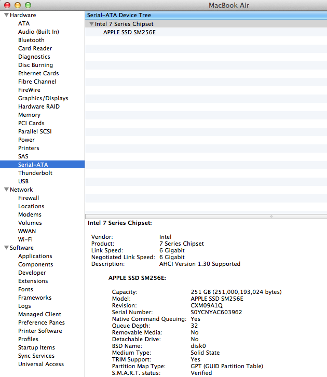Select Developer entry
Viewport: 327px width, 377px height.
coord(32,273)
